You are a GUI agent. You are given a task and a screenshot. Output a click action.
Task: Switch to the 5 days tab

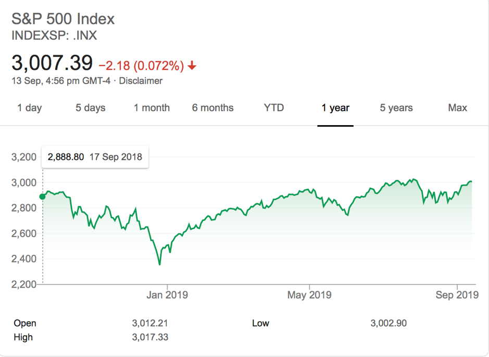pos(91,108)
